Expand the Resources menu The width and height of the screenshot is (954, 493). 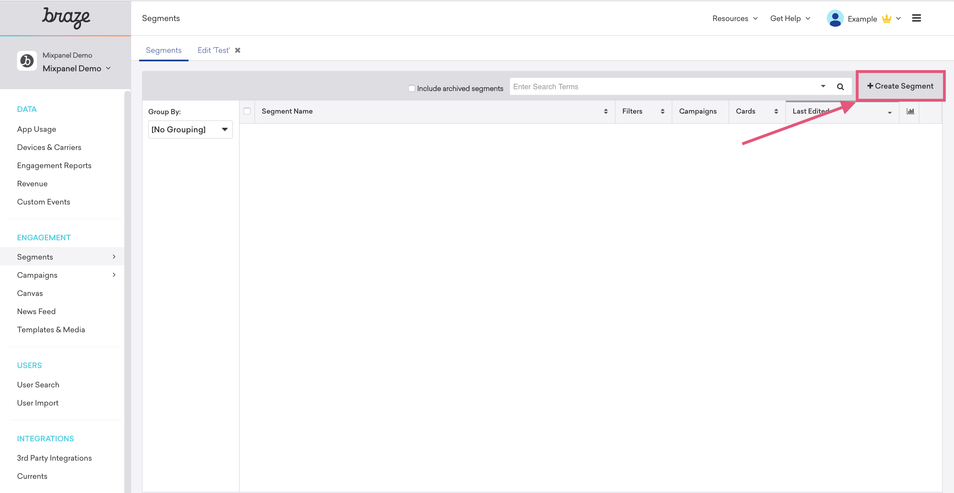click(x=735, y=18)
